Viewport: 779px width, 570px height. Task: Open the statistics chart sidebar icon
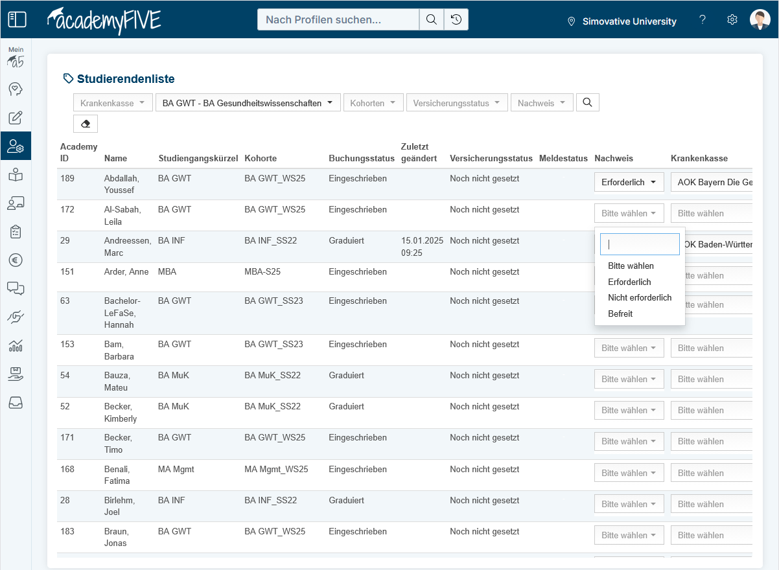point(16,345)
